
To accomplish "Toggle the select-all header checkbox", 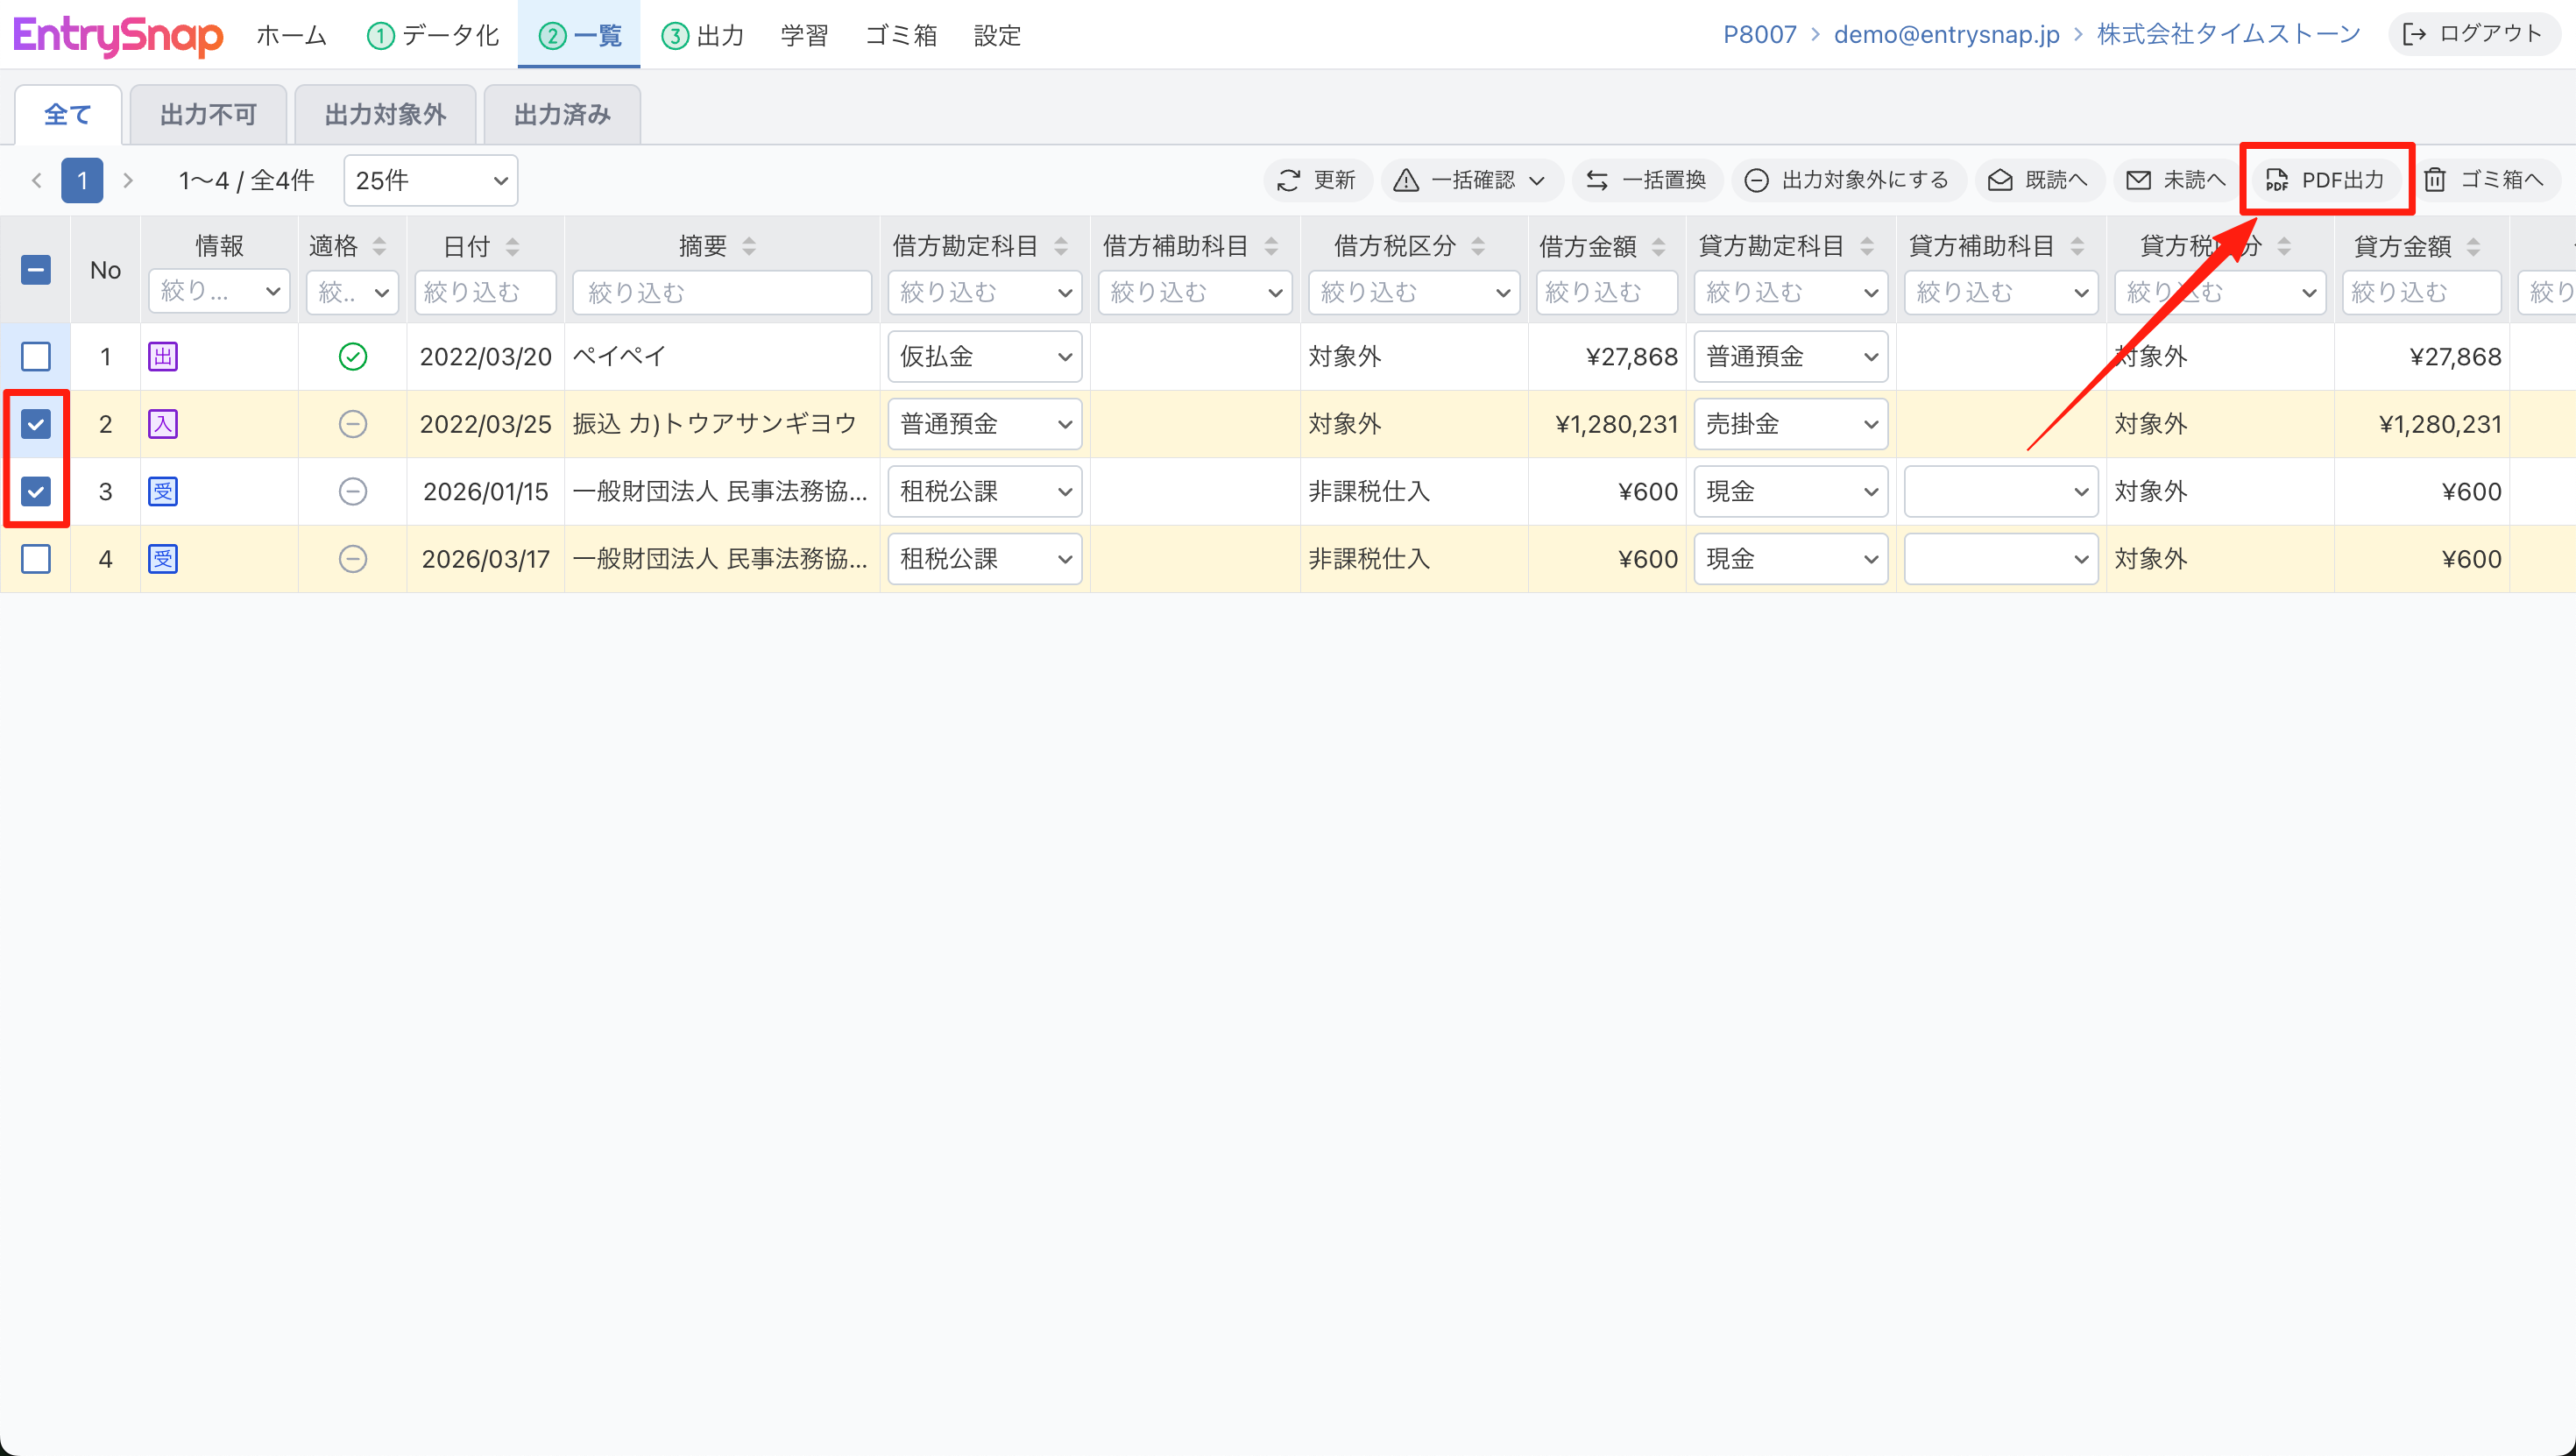I will click(x=36, y=270).
